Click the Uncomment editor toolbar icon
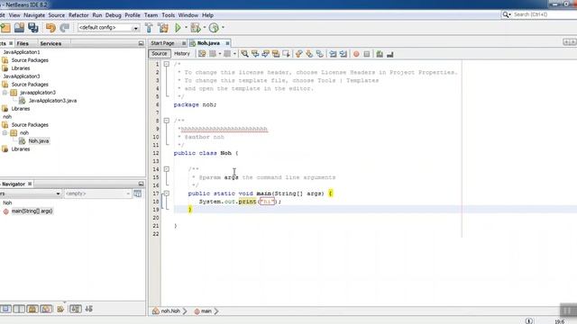 (390, 54)
